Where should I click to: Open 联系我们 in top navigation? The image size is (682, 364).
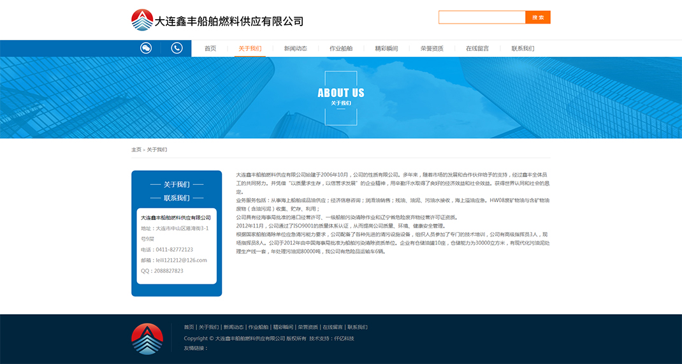[523, 48]
